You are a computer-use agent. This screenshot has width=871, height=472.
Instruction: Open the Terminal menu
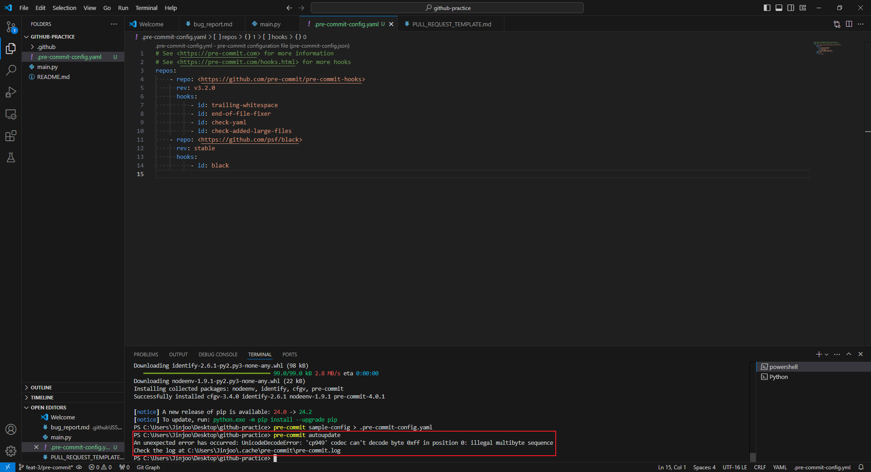click(146, 8)
